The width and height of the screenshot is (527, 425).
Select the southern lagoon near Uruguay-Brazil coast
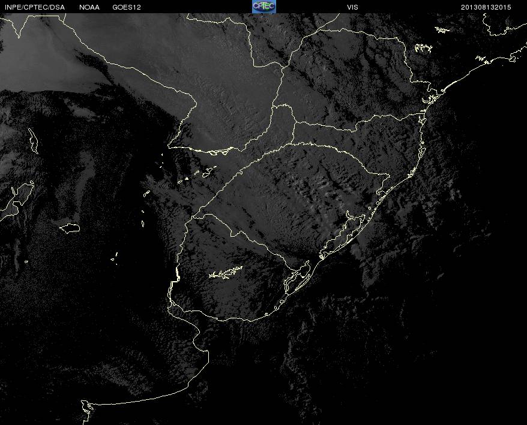point(296,278)
